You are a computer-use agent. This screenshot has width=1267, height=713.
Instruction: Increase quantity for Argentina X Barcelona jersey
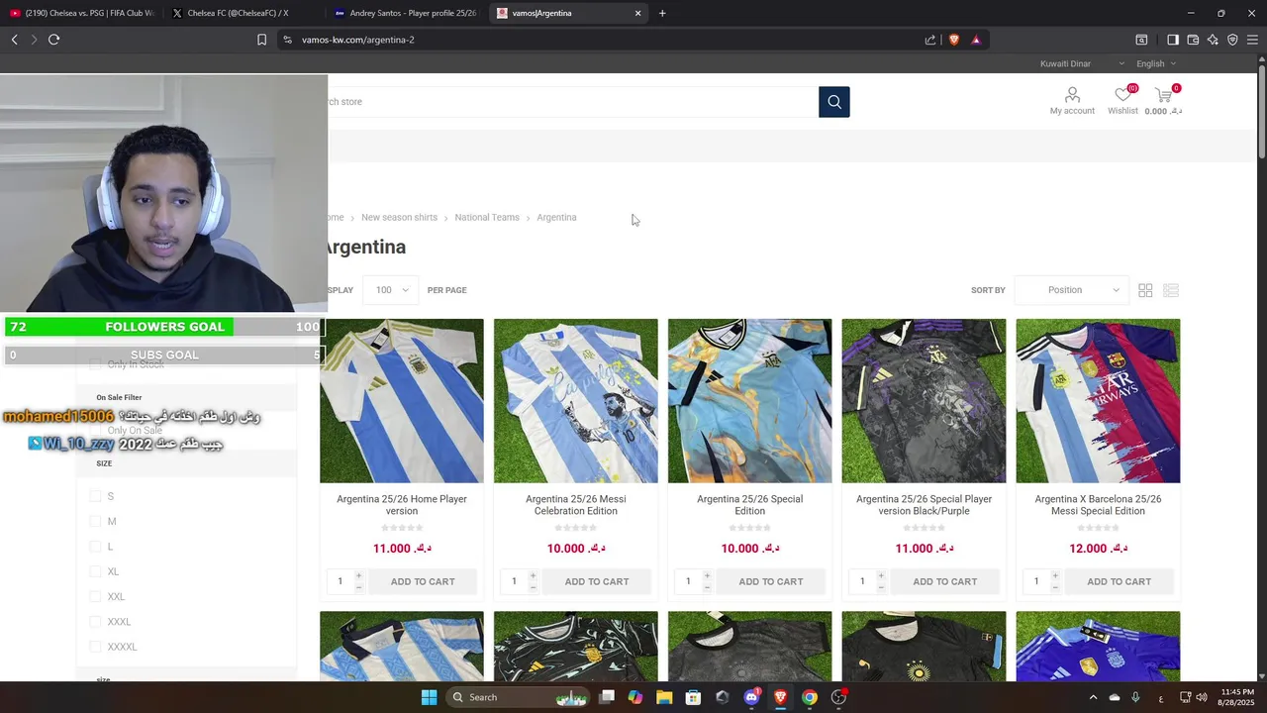pyautogui.click(x=1055, y=575)
